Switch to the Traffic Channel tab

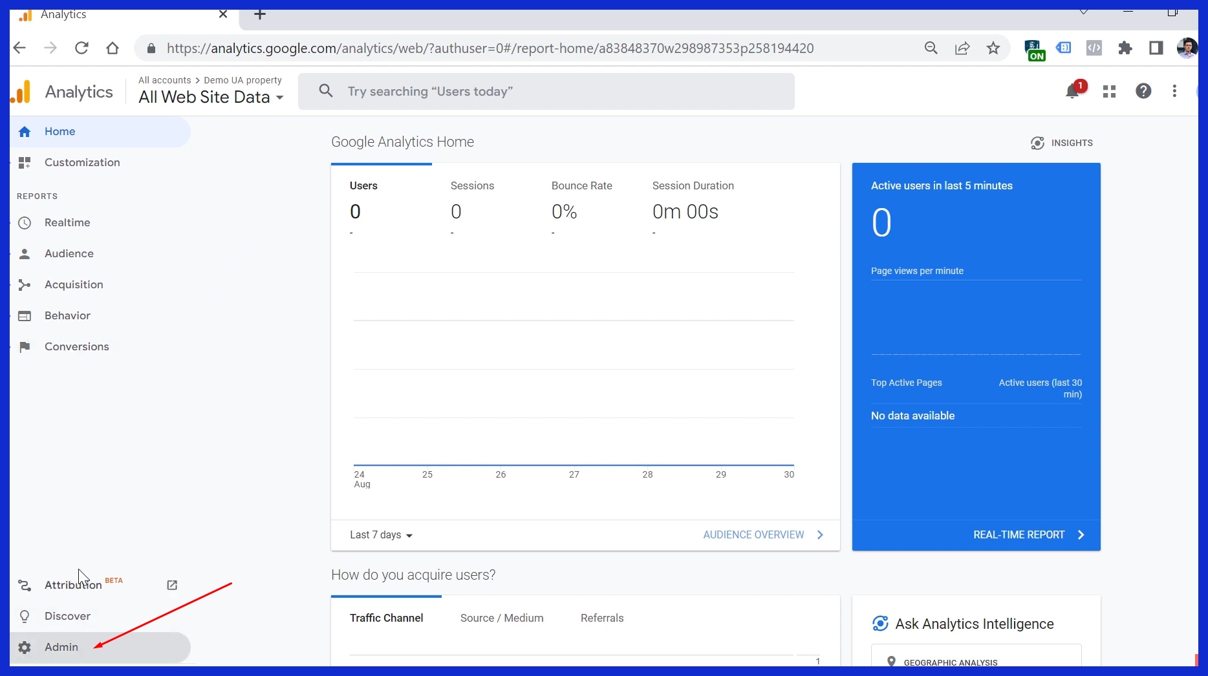point(386,618)
